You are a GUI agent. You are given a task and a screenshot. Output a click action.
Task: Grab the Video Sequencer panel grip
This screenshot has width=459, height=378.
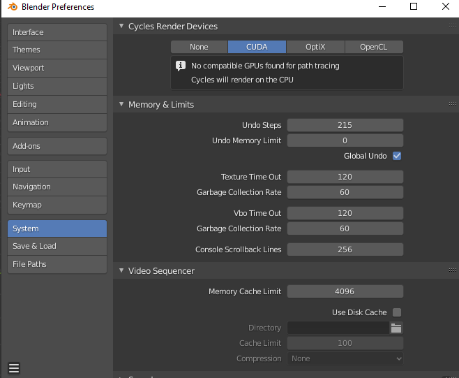[x=453, y=270]
